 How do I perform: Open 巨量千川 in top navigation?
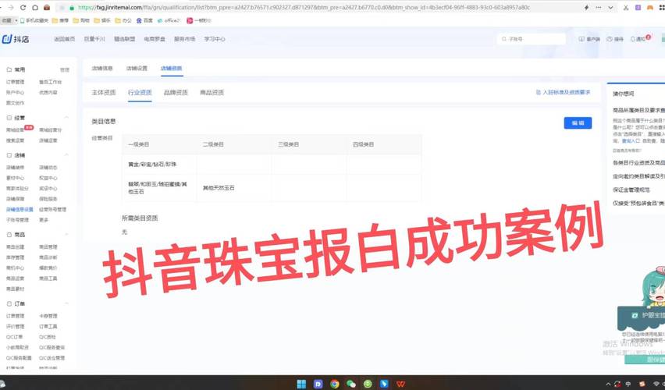tap(94, 39)
